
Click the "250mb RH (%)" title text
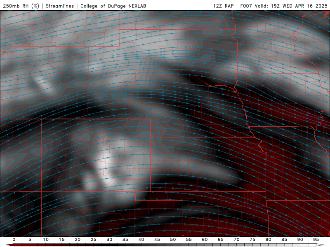(x=21, y=6)
